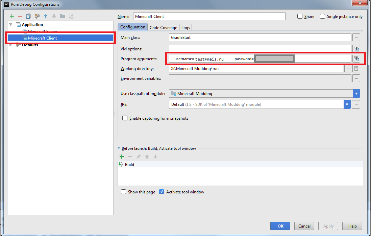Open the Edit Defaults wrench icon

(x=37, y=16)
